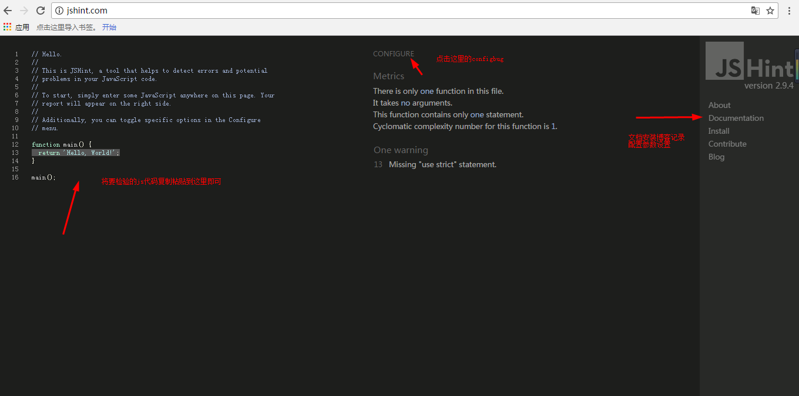This screenshot has height=396, width=799.
Task: Click the comment line '// Hello.'
Action: (x=46, y=54)
